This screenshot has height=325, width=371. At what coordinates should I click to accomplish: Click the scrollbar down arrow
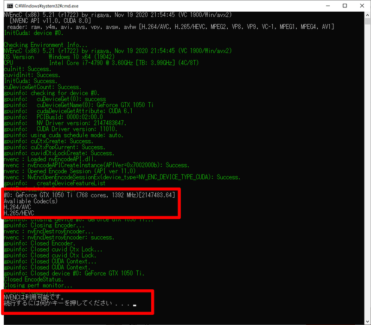pyautogui.click(x=367, y=321)
